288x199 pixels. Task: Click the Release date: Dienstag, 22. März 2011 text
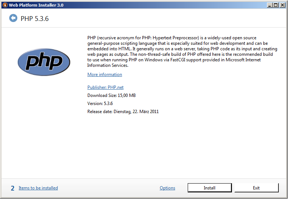click(x=123, y=111)
